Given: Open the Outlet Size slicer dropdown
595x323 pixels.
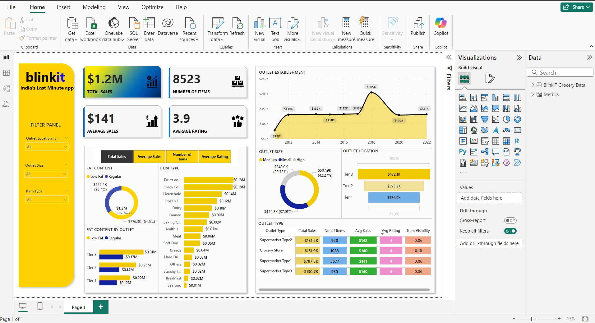Looking at the screenshot, I should coord(46,174).
